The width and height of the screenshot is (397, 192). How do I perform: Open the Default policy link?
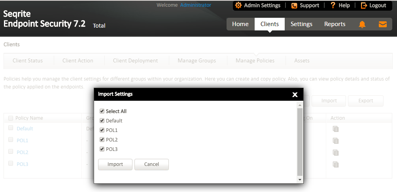coord(25,128)
